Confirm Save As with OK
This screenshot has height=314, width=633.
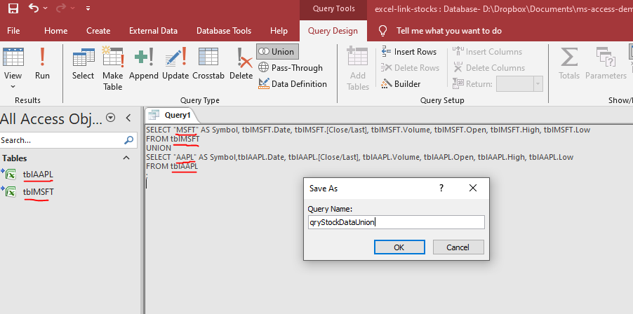point(399,247)
